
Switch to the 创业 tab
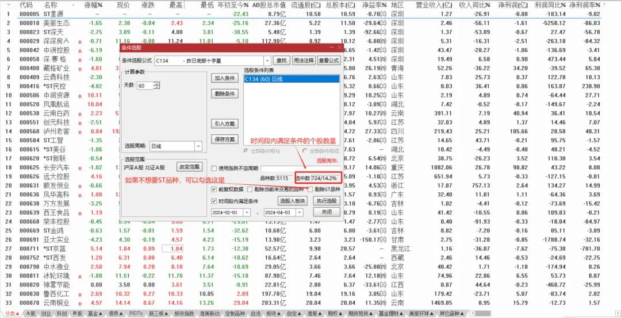(x=46, y=313)
